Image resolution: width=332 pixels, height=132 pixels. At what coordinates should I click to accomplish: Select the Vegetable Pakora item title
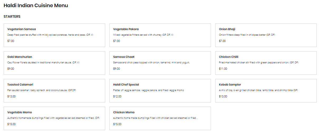pos(126,29)
